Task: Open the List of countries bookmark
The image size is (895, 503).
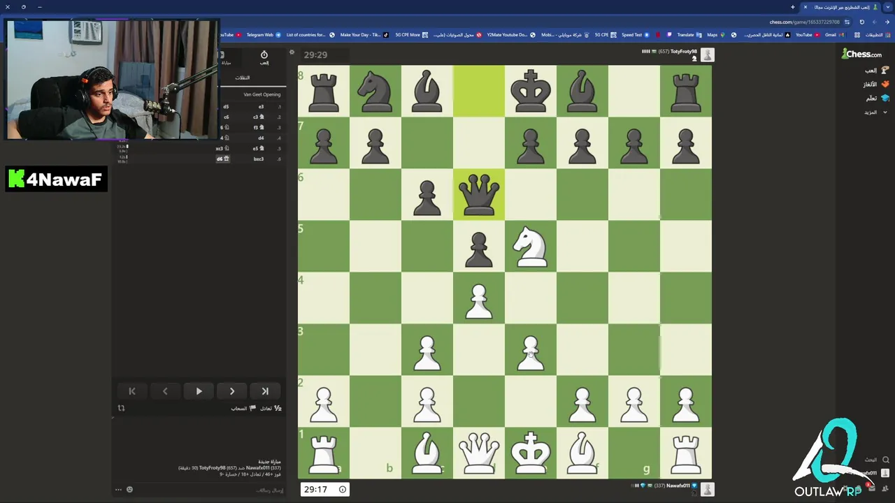Action: tap(310, 34)
